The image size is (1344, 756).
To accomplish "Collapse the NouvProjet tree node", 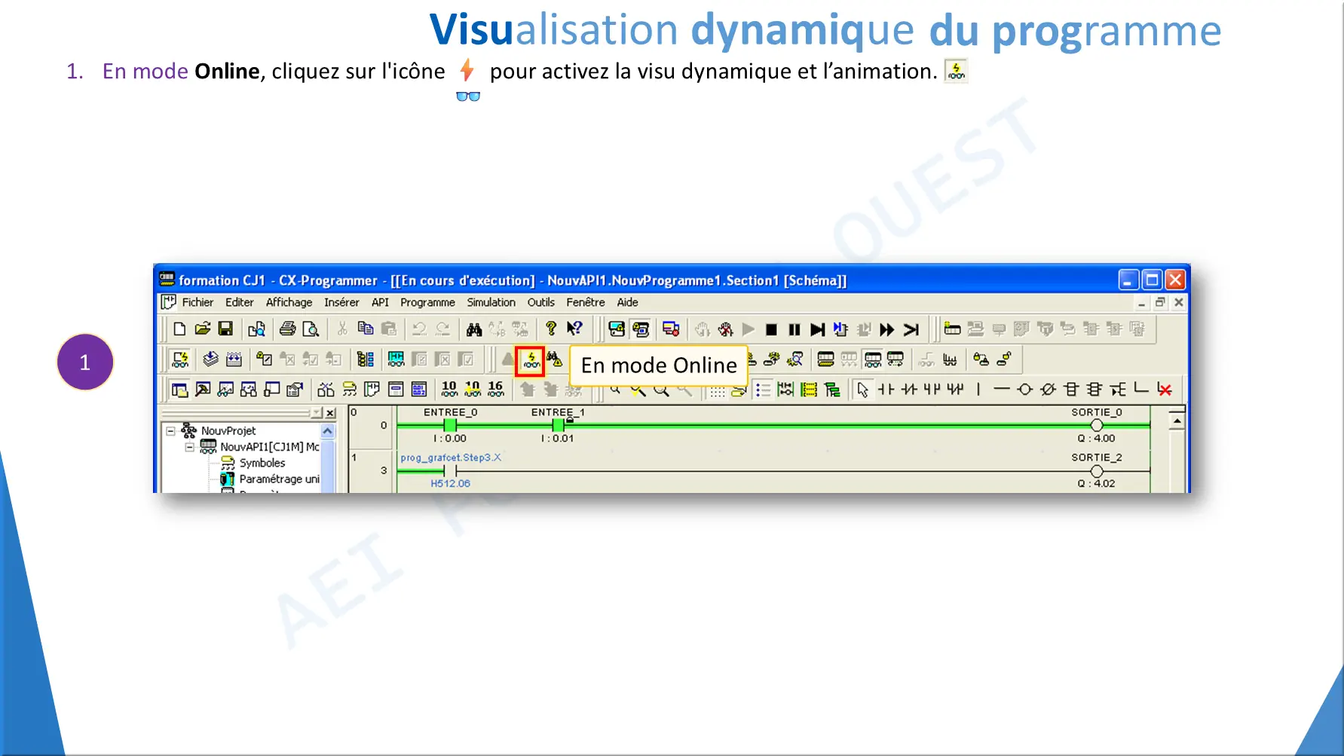I will (171, 431).
